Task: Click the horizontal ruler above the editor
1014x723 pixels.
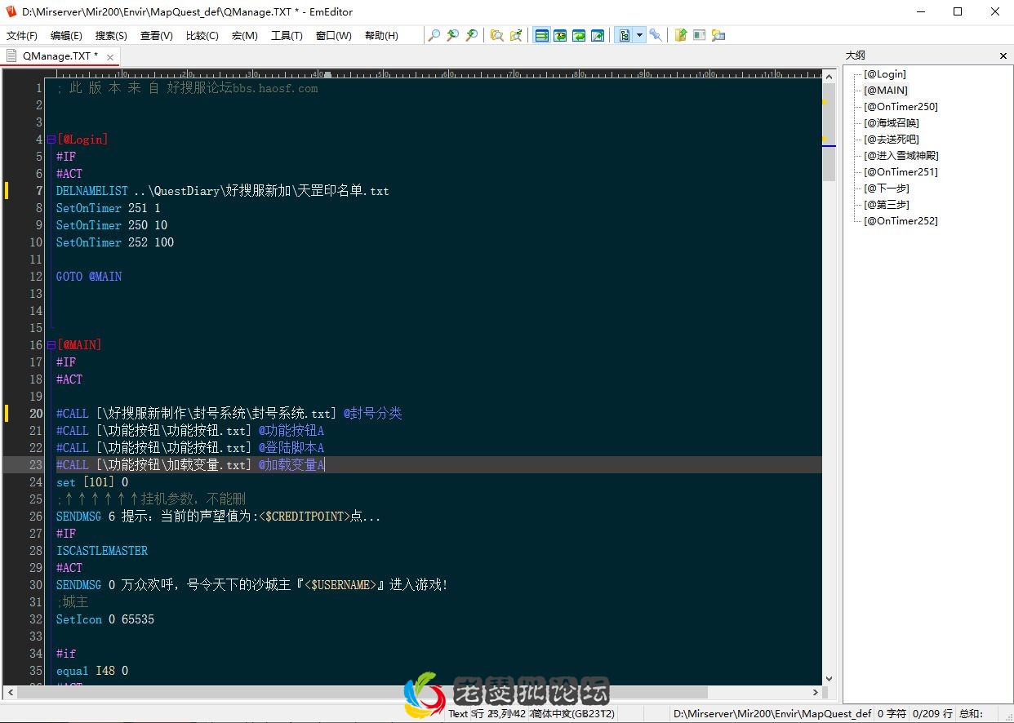Action: [x=434, y=73]
